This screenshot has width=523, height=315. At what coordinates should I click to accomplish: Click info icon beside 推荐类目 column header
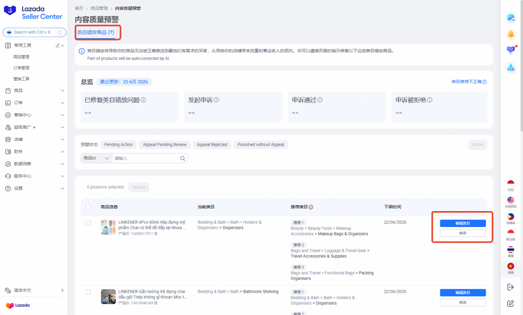[311, 207]
